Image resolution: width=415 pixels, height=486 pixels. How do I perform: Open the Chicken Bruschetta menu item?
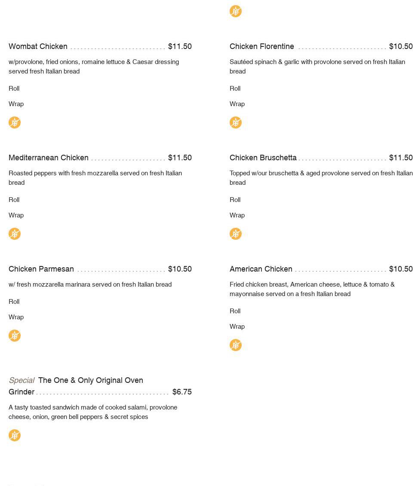click(263, 158)
